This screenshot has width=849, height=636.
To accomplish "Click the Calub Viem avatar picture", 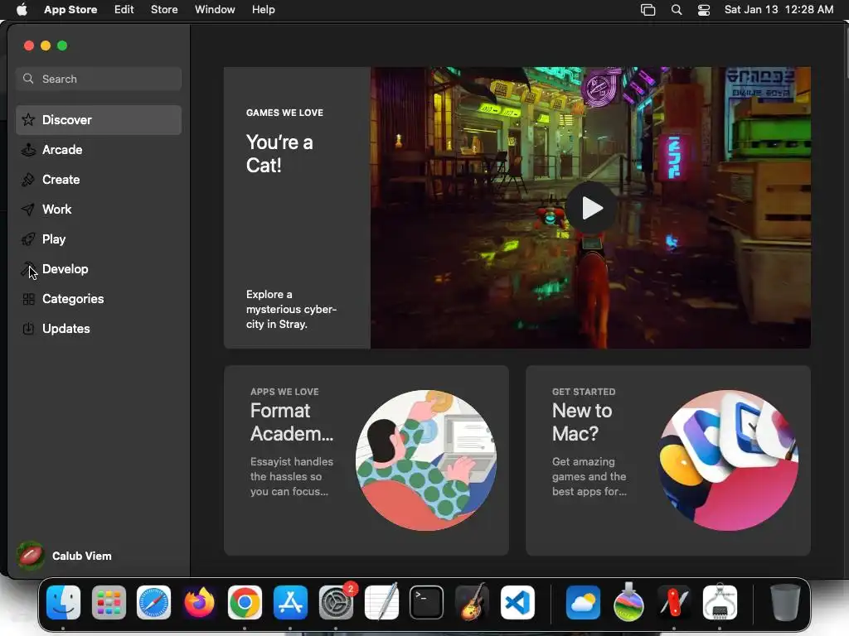I will click(31, 556).
